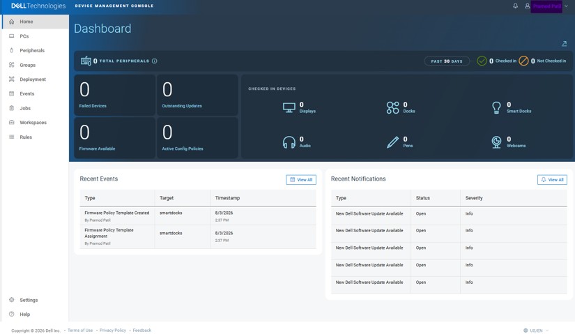Screen dimensions: 575x334
Task: Open the Deployment section
Action: pos(36,79)
